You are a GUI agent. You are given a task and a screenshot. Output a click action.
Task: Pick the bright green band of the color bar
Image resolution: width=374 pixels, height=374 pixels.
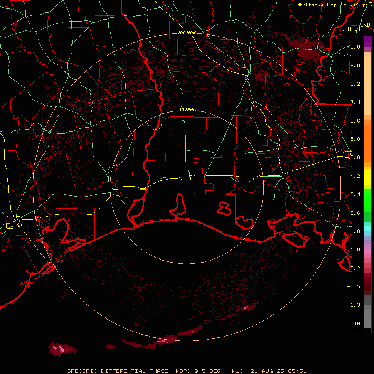pyautogui.click(x=367, y=200)
